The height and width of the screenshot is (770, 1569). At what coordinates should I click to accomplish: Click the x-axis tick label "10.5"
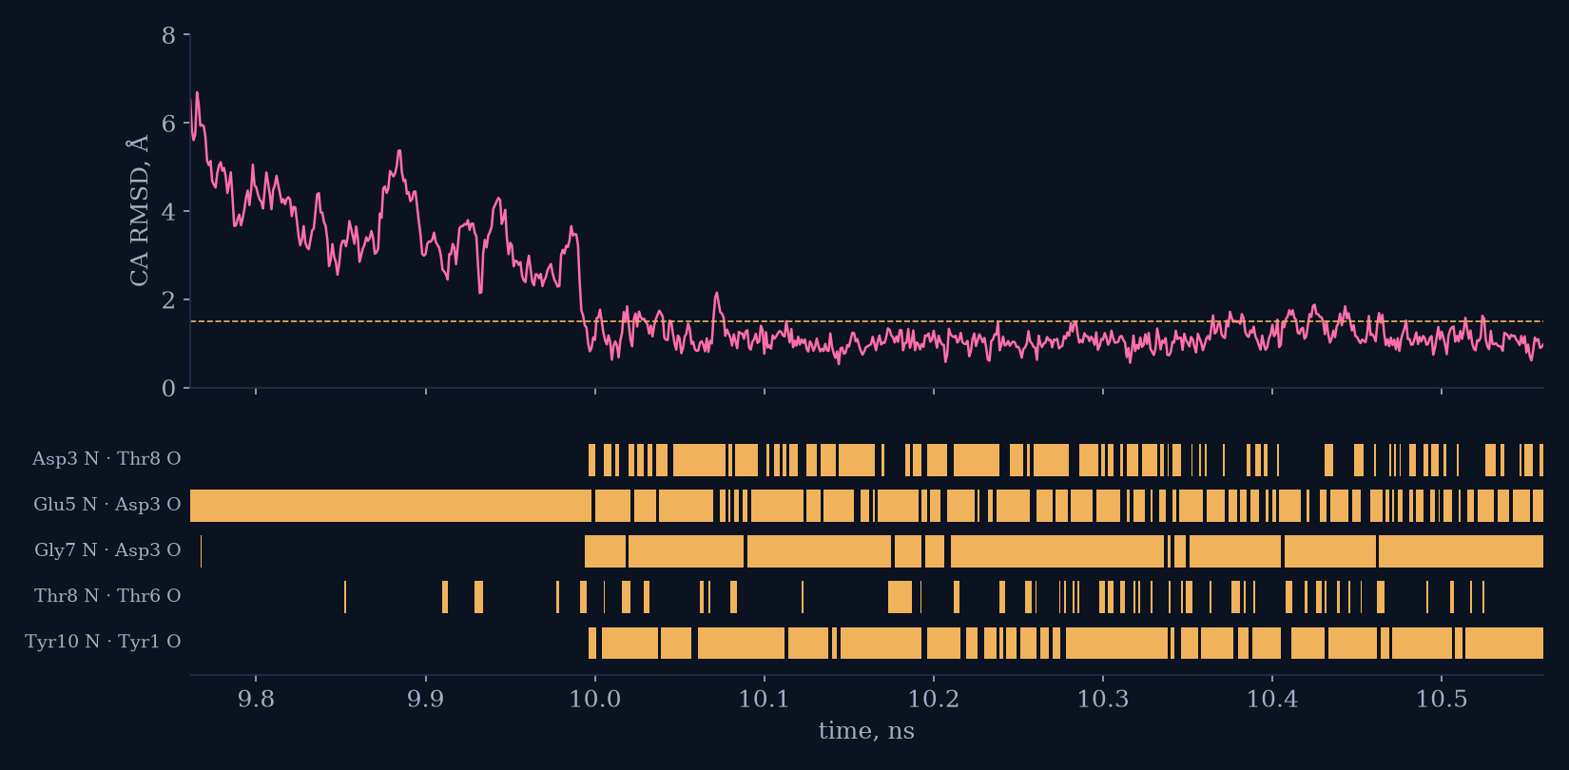coord(1442,700)
